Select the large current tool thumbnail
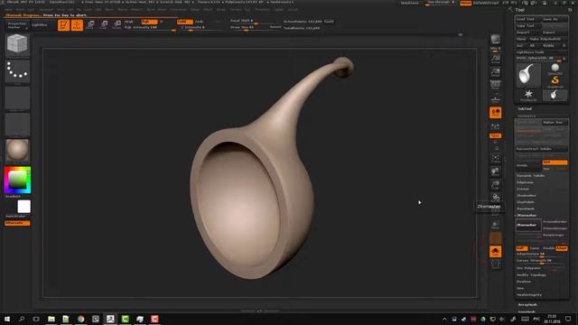This screenshot has height=325, width=578. 528,75
